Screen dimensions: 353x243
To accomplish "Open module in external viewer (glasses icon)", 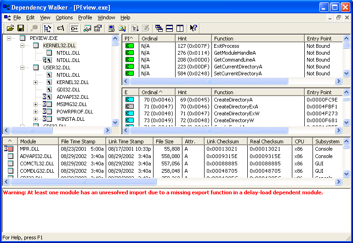I will pos(122,28).
